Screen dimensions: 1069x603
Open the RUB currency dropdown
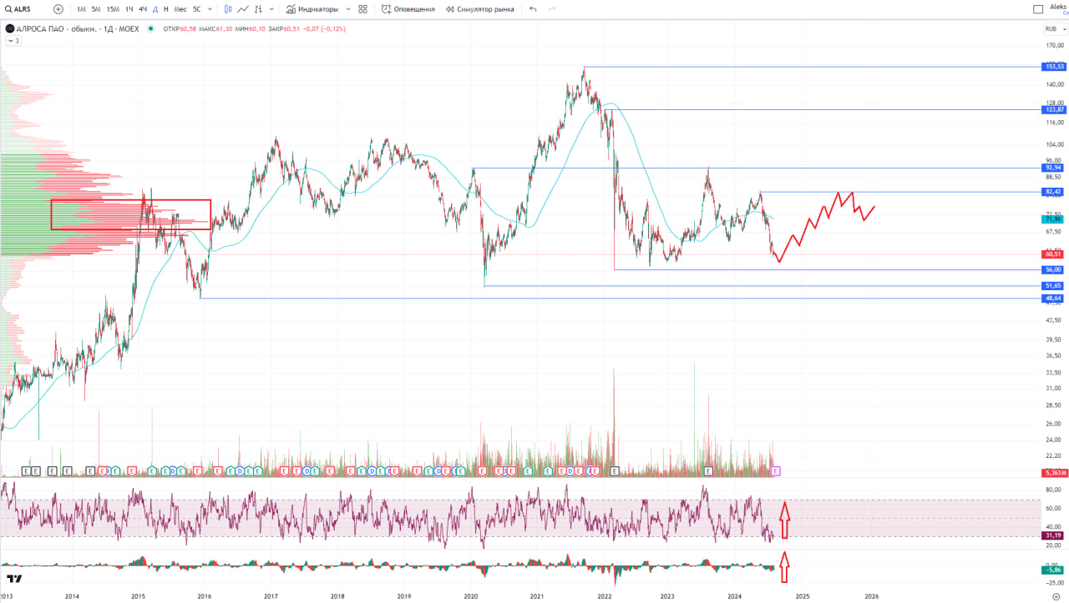pyautogui.click(x=1054, y=28)
